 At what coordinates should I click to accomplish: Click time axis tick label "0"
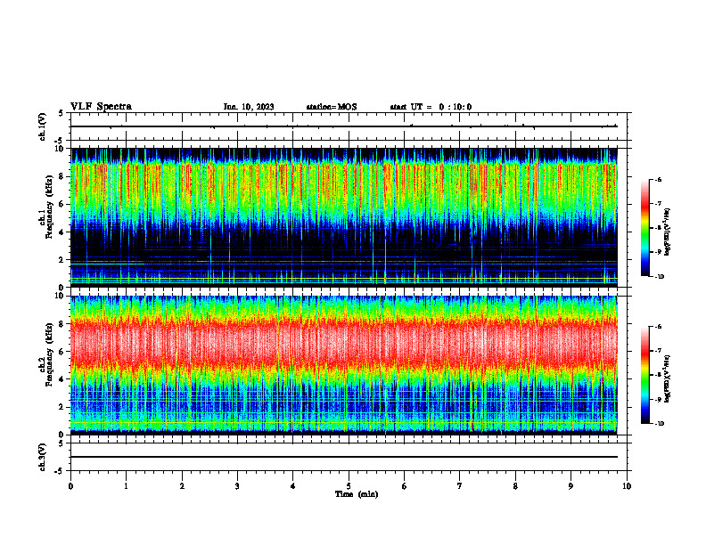[70, 486]
